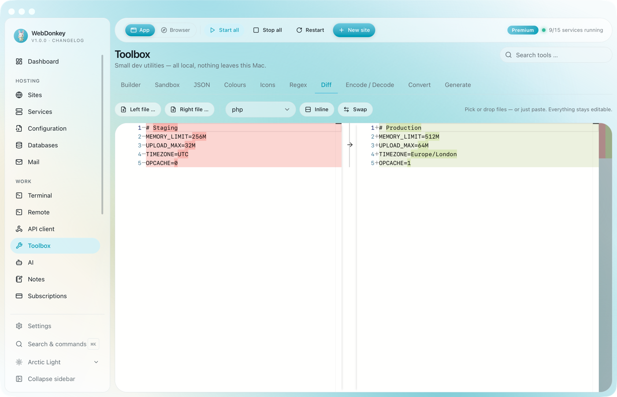The height and width of the screenshot is (397, 617).
Task: Click the Premium badge
Action: coord(523,30)
